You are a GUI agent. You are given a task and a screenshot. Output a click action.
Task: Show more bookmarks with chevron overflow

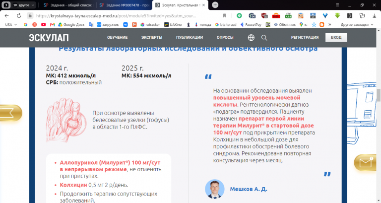click(x=330, y=24)
